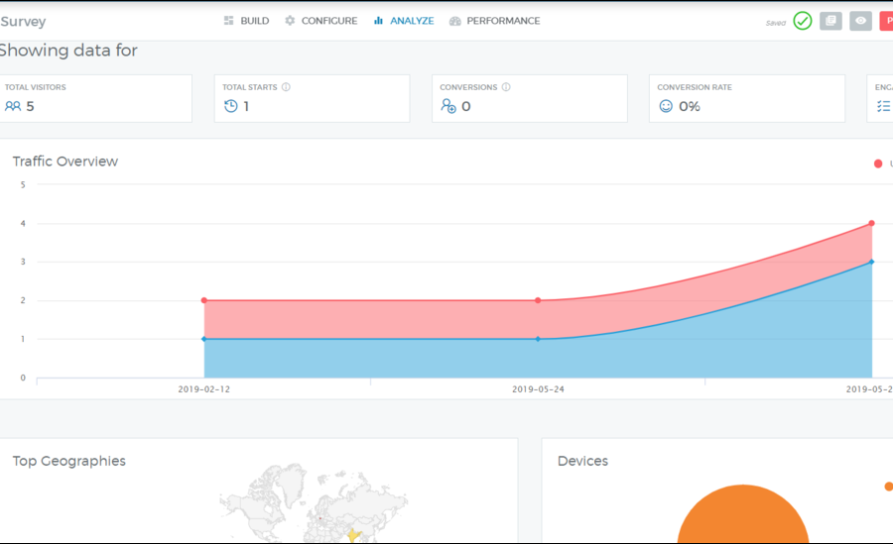Click the engagement checklist icon
Viewport: 893px width, 544px height.
882,106
